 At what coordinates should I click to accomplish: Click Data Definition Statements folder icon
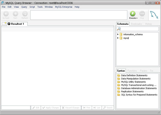pos(119,75)
